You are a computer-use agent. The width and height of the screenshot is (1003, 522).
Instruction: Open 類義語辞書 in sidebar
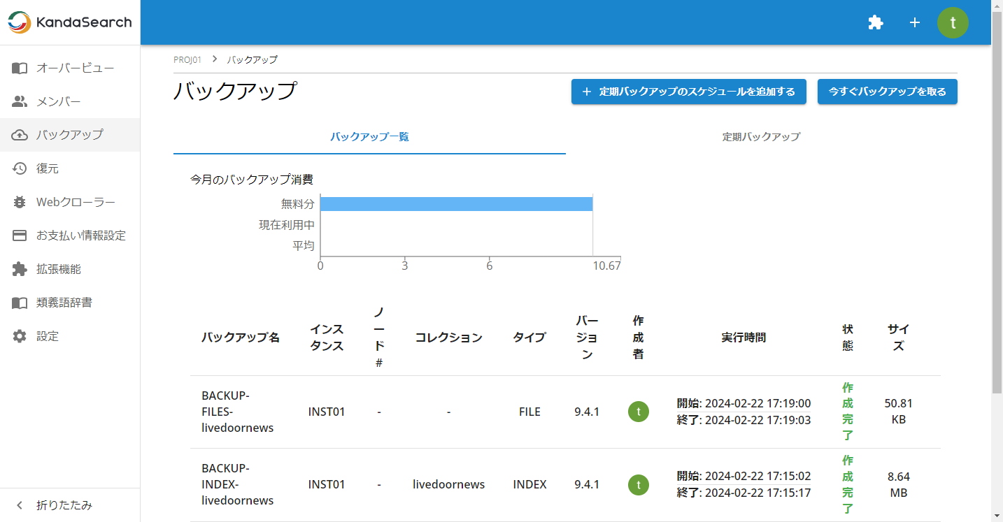[x=70, y=303]
